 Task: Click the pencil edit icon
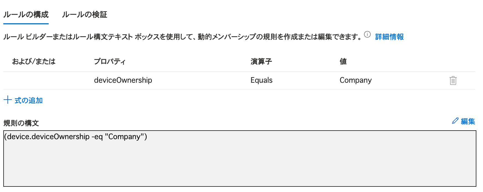(x=455, y=121)
